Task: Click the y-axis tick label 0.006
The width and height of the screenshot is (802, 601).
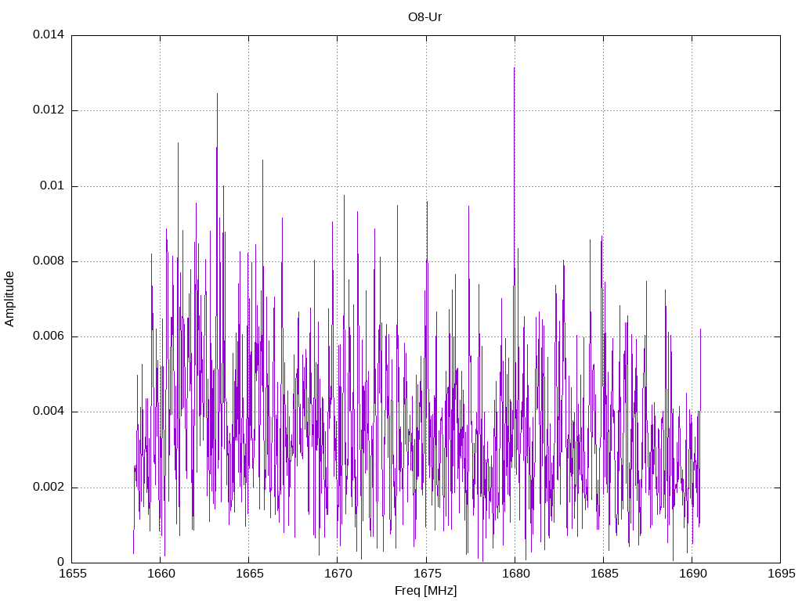Action: point(49,336)
